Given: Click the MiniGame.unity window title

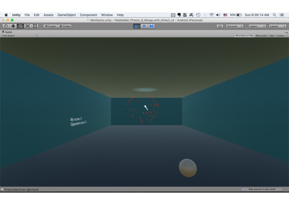Looking at the screenshot, I should (x=146, y=20).
